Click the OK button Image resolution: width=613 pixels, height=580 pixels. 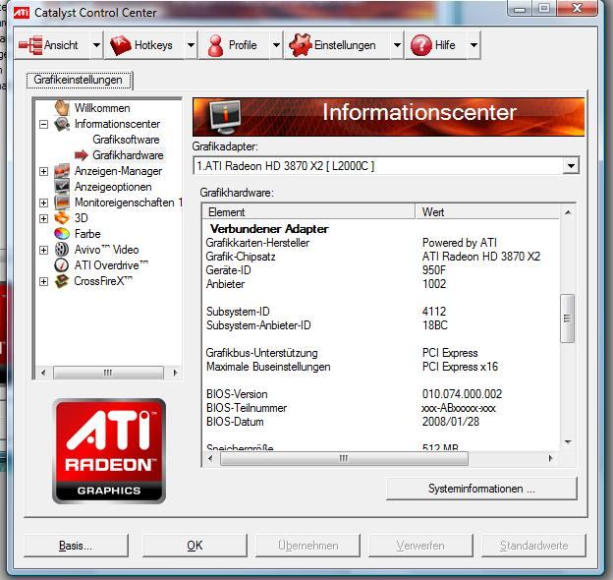(195, 546)
